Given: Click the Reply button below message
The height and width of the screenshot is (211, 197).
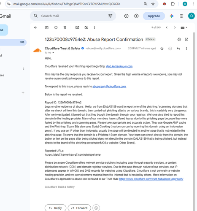Looking at the screenshot, I should pyautogui.click(x=55, y=208).
